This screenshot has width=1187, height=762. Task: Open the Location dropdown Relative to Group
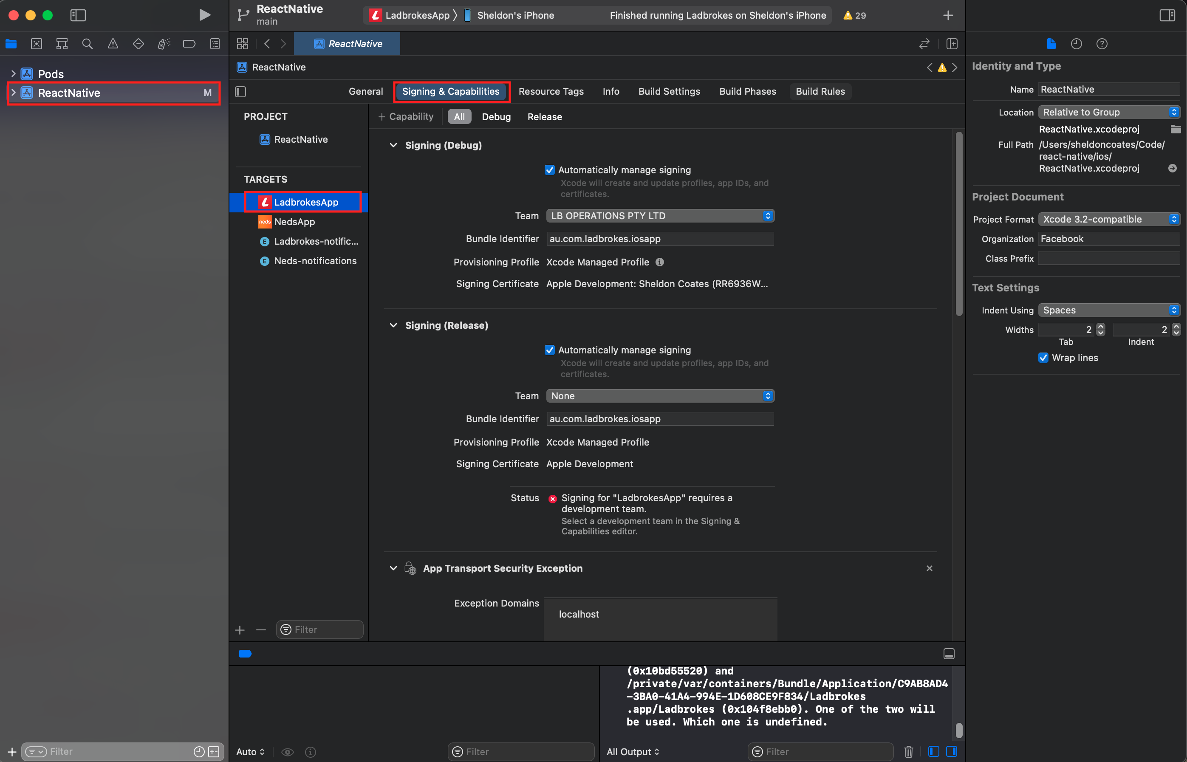1109,112
